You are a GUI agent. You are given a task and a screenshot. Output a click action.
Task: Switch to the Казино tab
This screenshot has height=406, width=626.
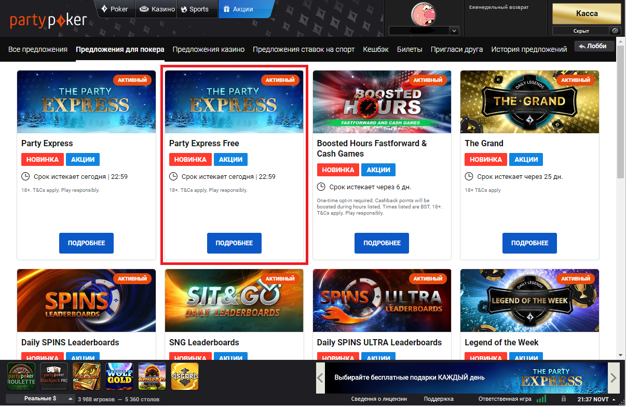pos(156,9)
